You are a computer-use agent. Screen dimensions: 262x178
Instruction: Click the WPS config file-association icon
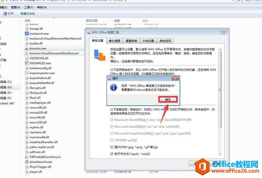point(99,55)
